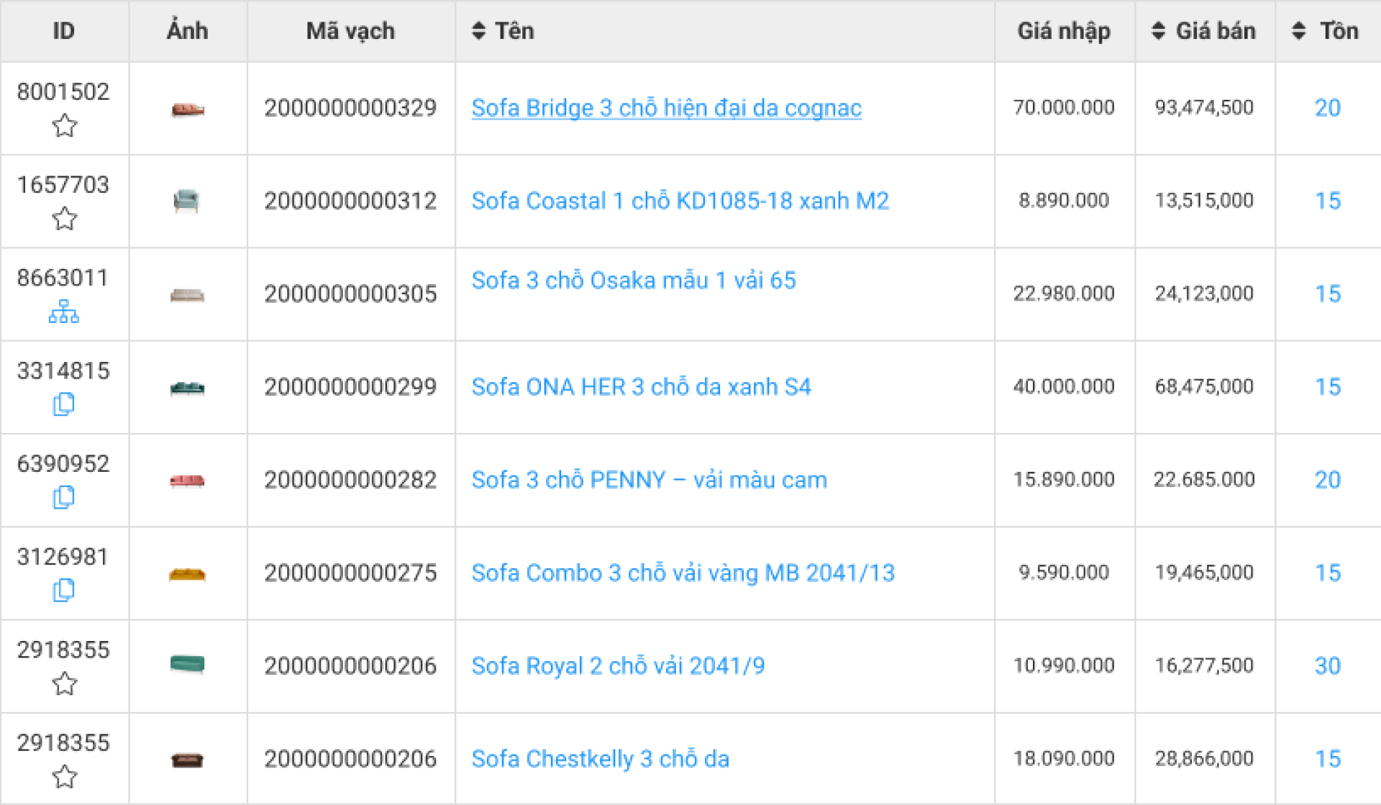
Task: Click hierarchy icon under ID 8663011
Action: click(63, 312)
